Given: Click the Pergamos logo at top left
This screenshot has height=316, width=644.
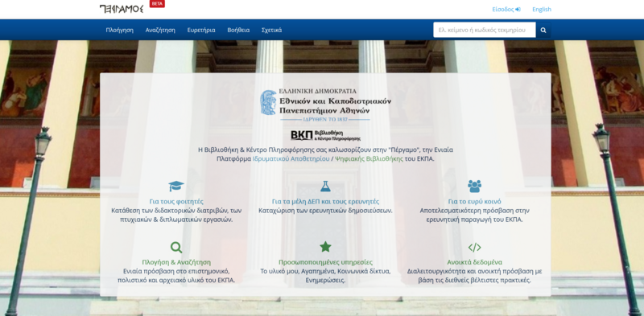Looking at the screenshot, I should [x=122, y=9].
